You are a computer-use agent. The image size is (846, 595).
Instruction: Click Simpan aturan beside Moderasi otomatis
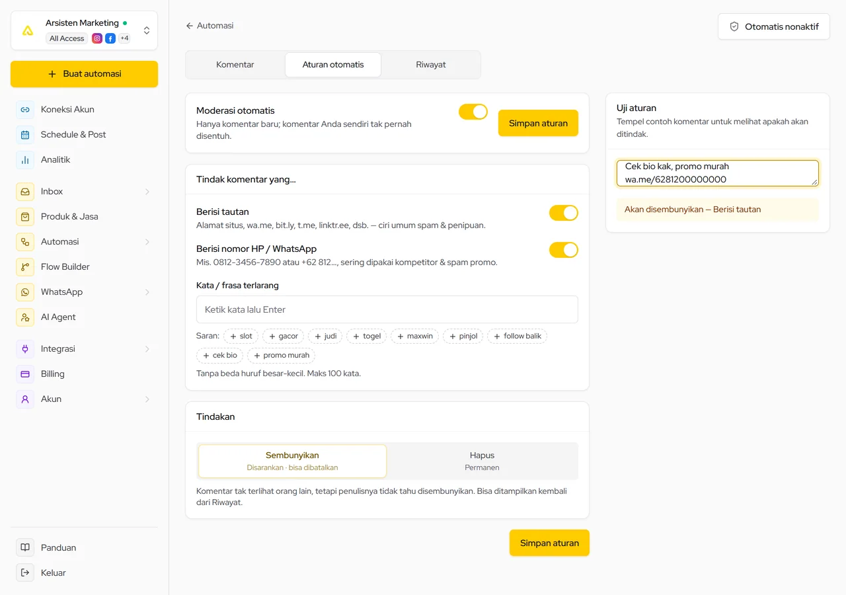point(538,123)
